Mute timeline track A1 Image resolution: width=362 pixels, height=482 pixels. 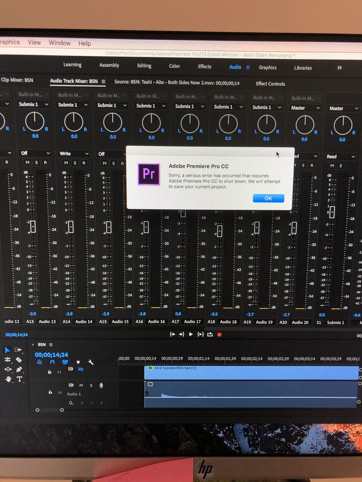click(81, 385)
